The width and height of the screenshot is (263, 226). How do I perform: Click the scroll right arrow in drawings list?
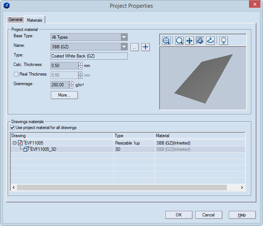pyautogui.click(x=242, y=187)
